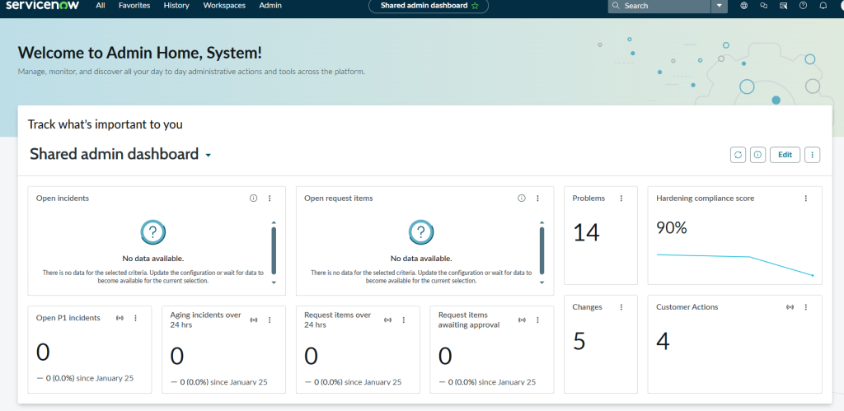Favorite the dashboard using the star icon
Viewport: 844px width, 411px height.
tap(475, 6)
